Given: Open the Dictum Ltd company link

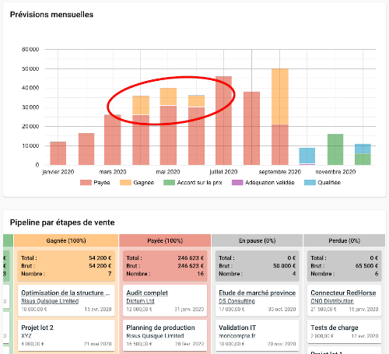Looking at the screenshot, I should (x=140, y=301).
